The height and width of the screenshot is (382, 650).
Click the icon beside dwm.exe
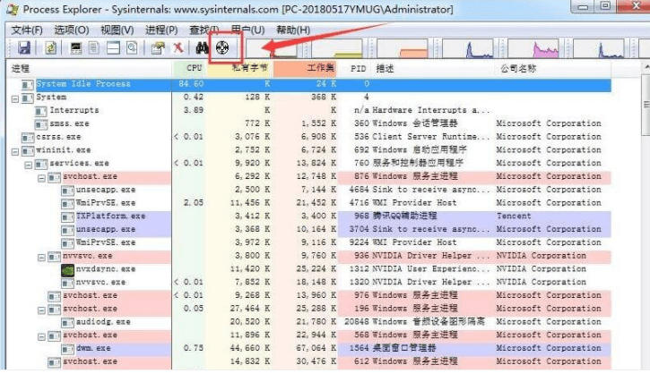click(67, 349)
